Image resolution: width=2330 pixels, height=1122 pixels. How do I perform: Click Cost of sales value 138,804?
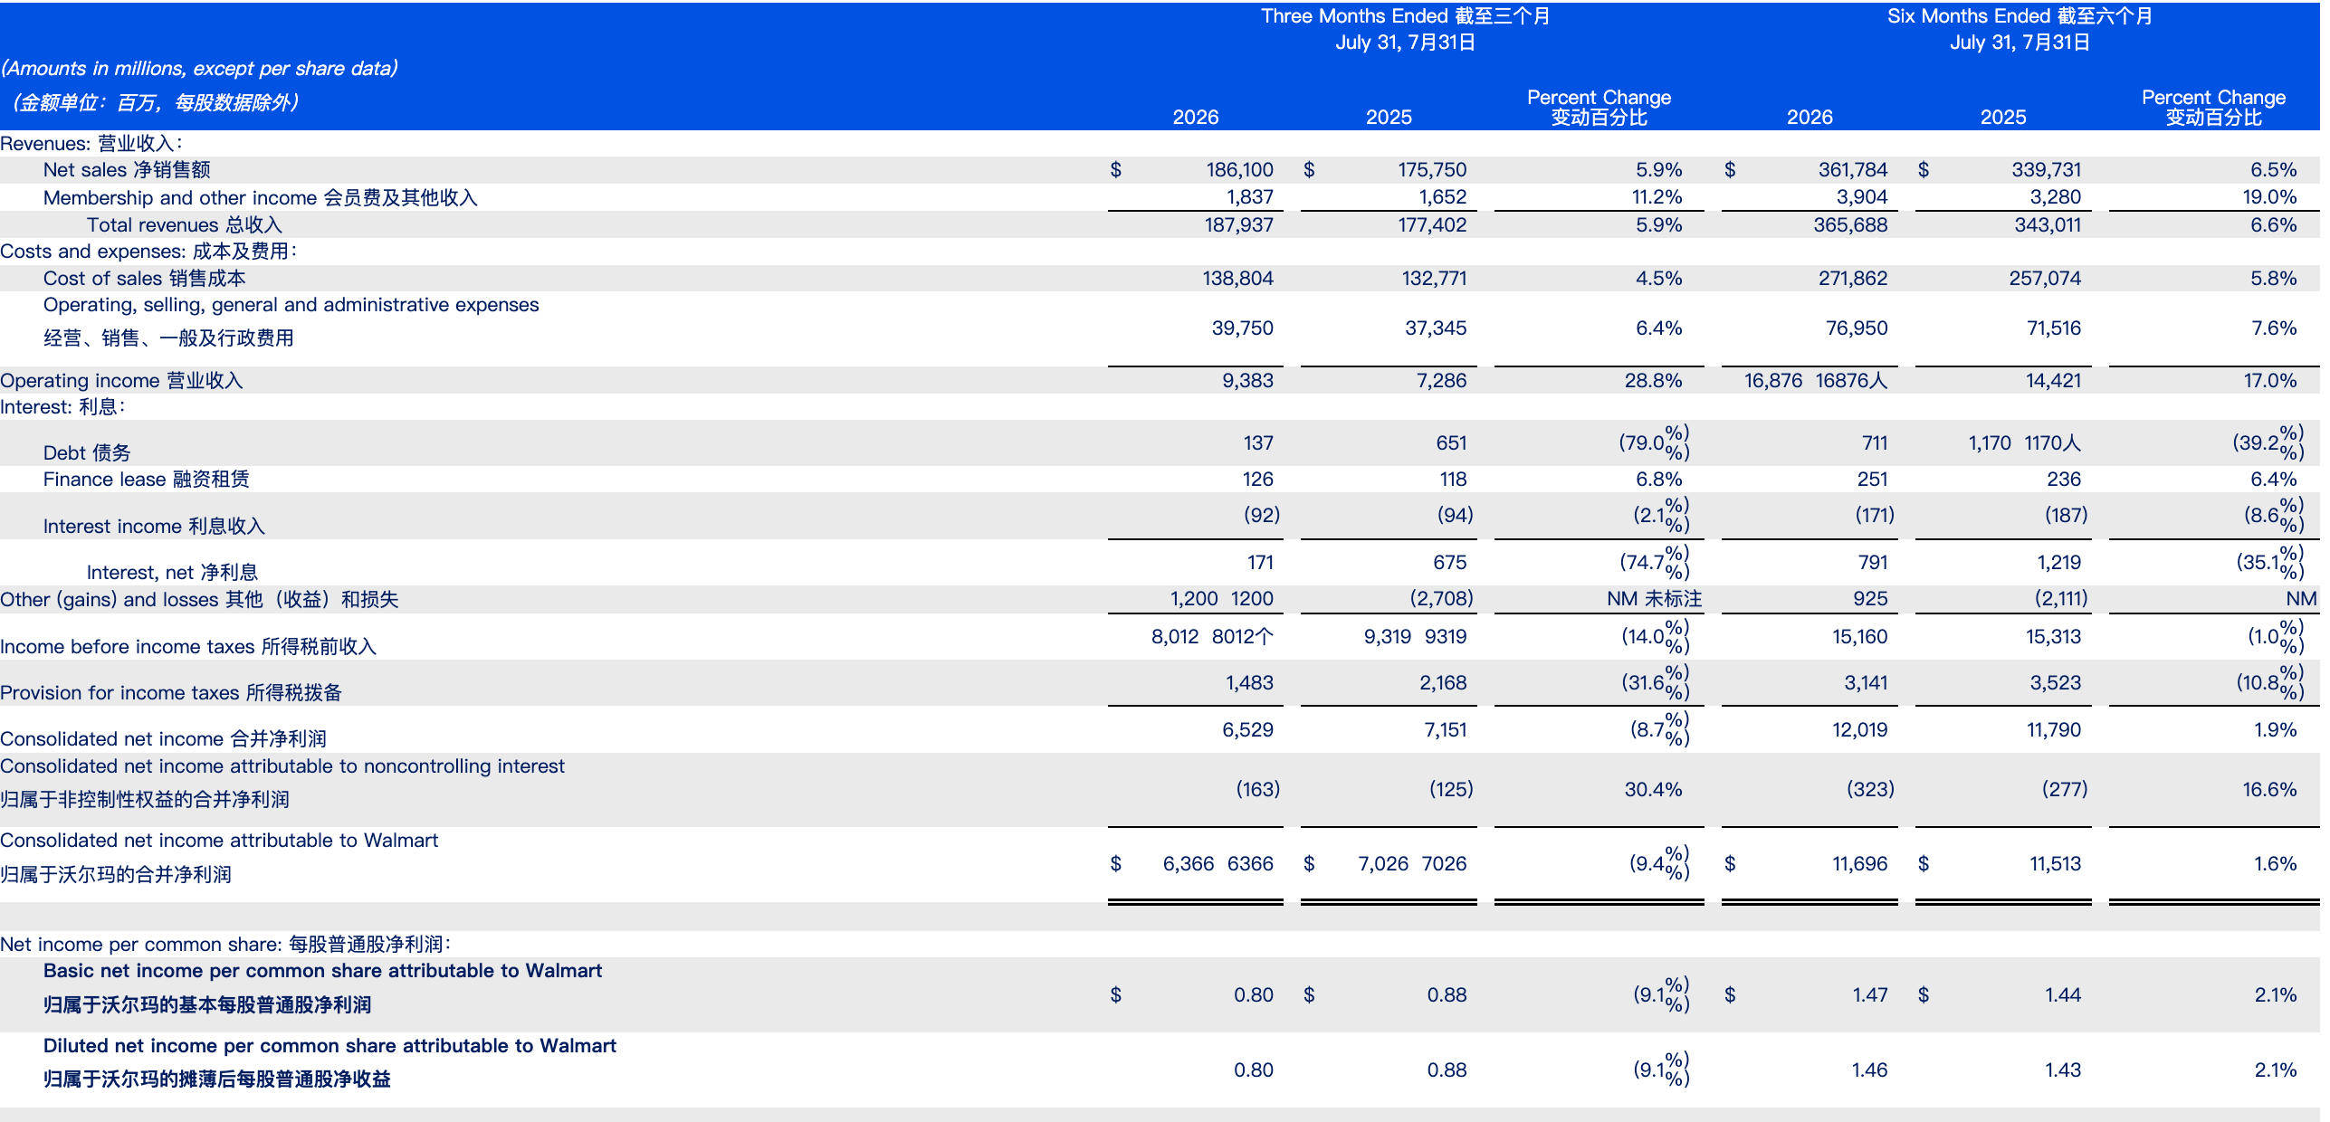[1237, 279]
